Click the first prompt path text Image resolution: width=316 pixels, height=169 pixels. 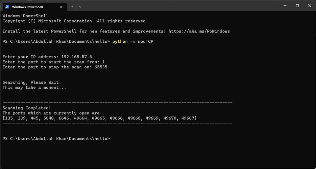point(56,41)
